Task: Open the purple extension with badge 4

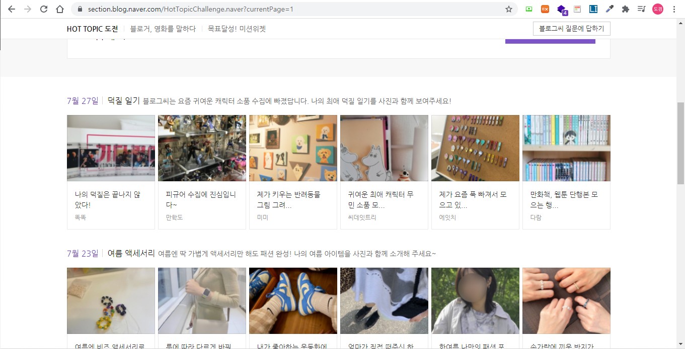Action: click(562, 9)
